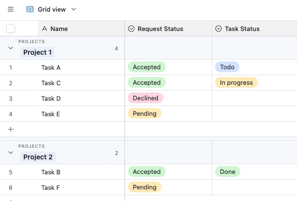The height and width of the screenshot is (201, 297).
Task: Select row number 5
Action: [x=11, y=172]
